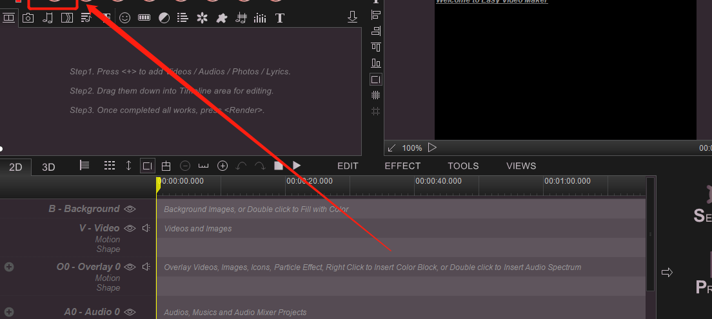Click the 00:00:20.000 ruler mark
The width and height of the screenshot is (712, 319).
tap(310, 181)
